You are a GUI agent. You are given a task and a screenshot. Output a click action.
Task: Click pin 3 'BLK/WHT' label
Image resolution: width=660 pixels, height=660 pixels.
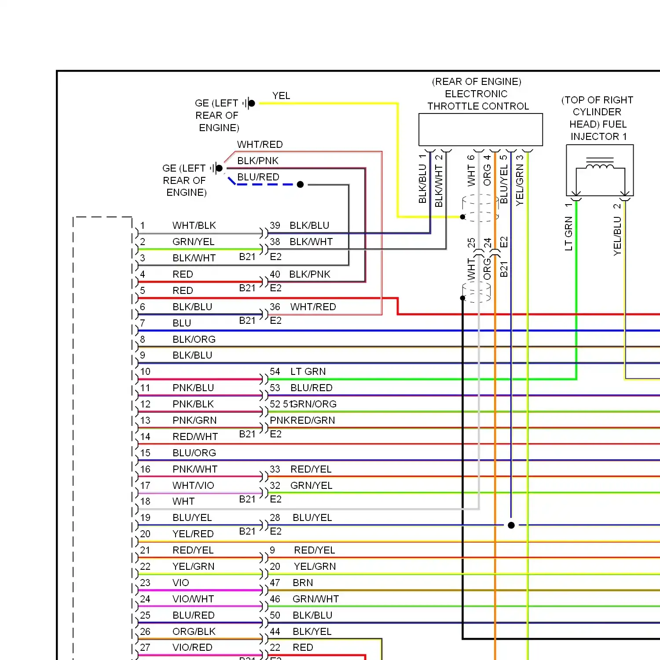[194, 258]
